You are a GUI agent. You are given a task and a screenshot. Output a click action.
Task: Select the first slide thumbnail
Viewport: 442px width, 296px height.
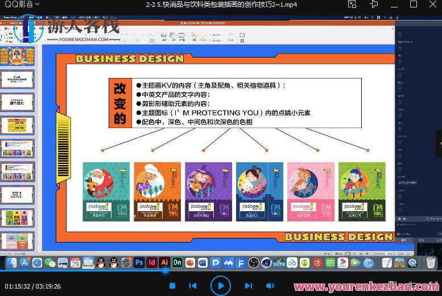(18, 56)
